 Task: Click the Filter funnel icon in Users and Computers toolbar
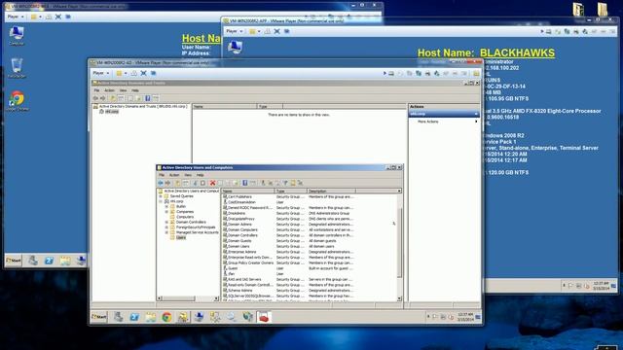pyautogui.click(x=285, y=183)
